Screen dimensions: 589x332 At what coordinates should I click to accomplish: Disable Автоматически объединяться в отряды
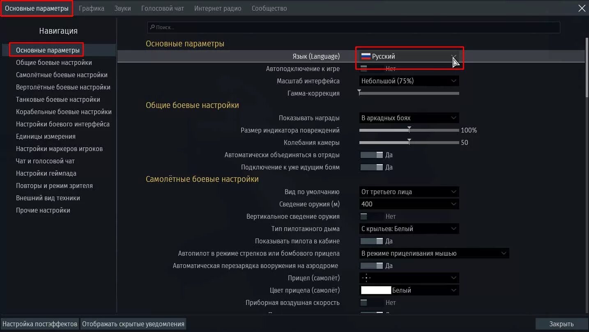point(371,155)
